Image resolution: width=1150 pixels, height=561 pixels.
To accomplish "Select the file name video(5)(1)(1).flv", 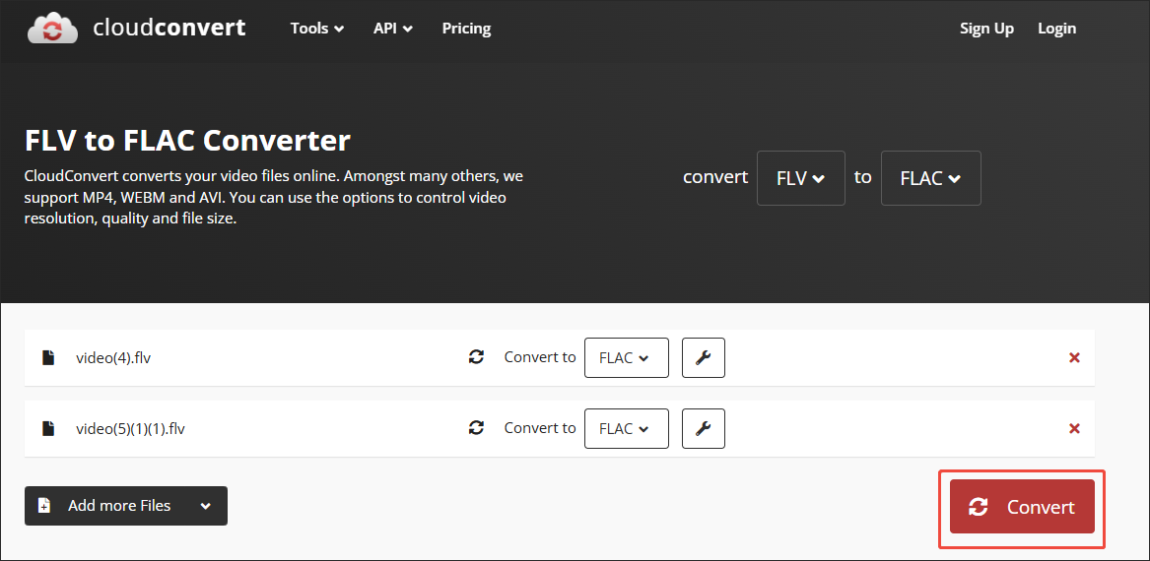I will coord(130,429).
